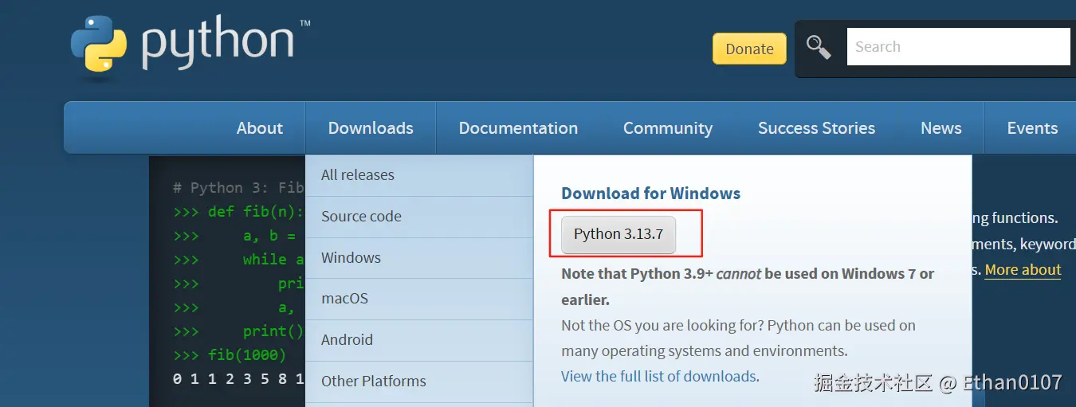
Task: Open the Downloads navigation menu
Action: (371, 127)
